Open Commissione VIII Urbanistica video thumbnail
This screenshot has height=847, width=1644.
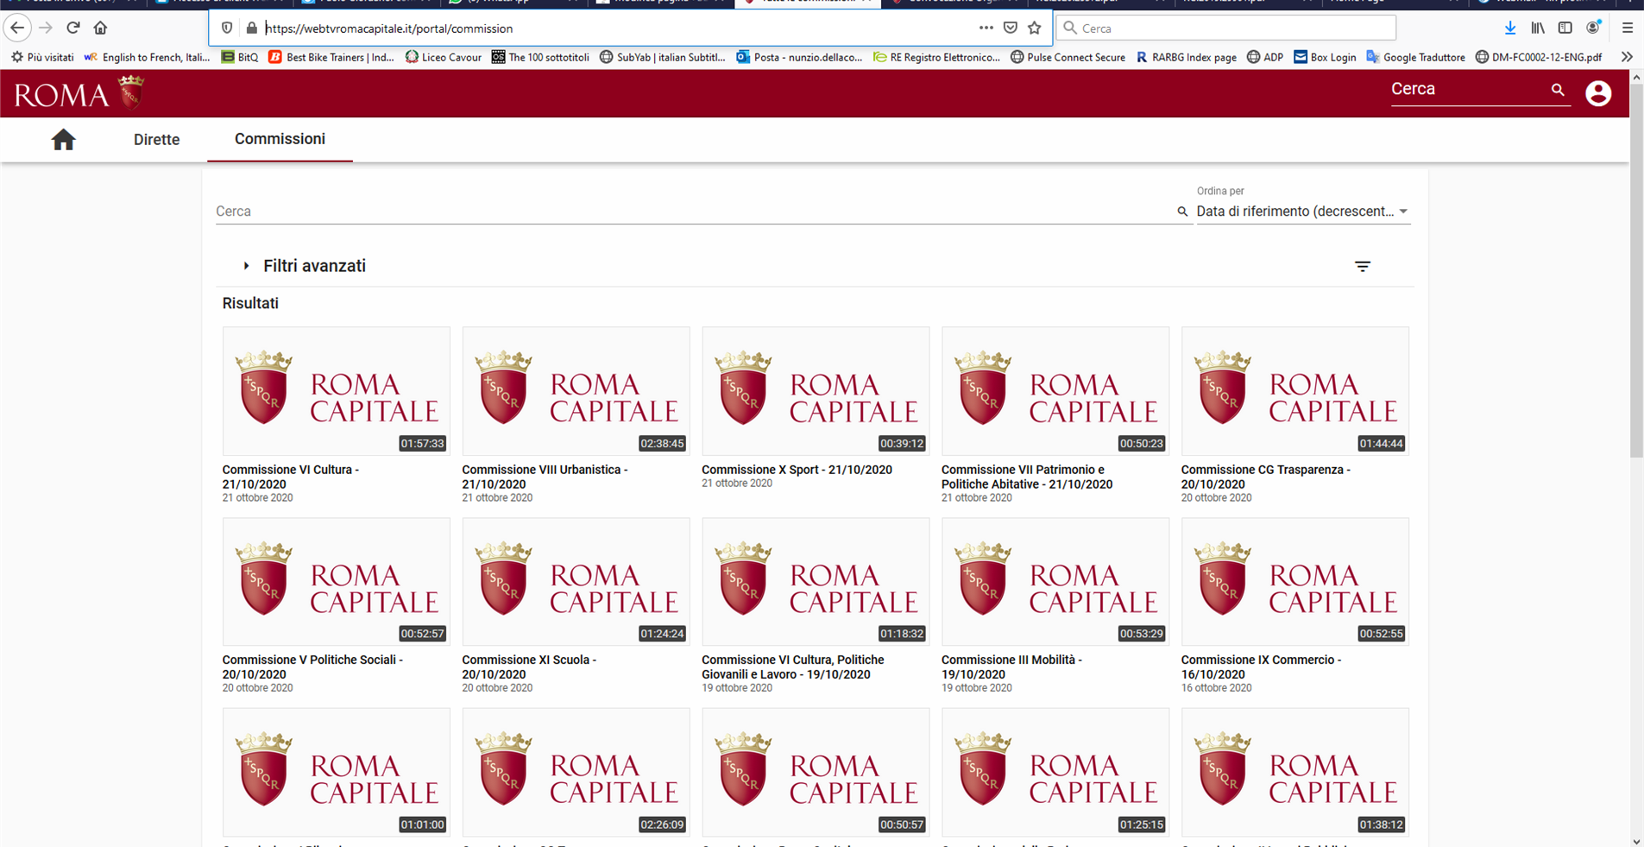576,391
